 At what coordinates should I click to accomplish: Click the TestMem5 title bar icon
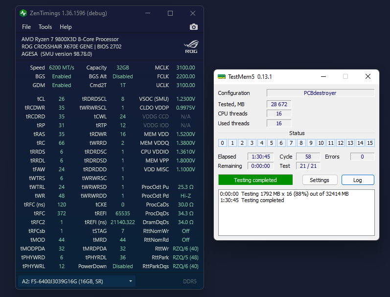222,77
